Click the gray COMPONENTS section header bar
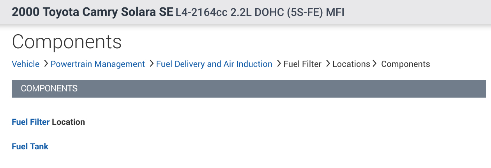Image resolution: width=491 pixels, height=168 pixels. coord(273,89)
